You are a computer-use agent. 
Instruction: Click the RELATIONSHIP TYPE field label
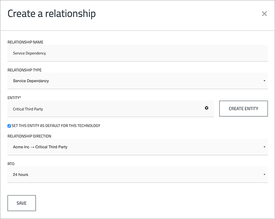(x=24, y=70)
